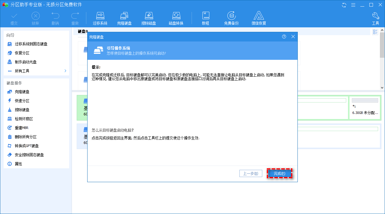Open 教程 tutorial in toolbar
This screenshot has height=214, width=385.
[x=206, y=18]
